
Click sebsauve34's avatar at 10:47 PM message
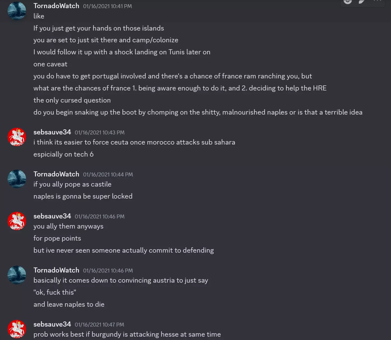coord(17,329)
